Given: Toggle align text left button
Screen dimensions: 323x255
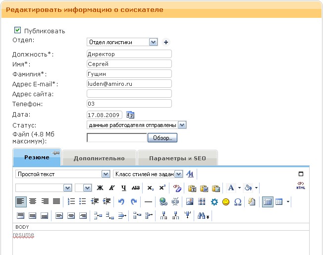Looking at the screenshot, I should click(x=20, y=202).
